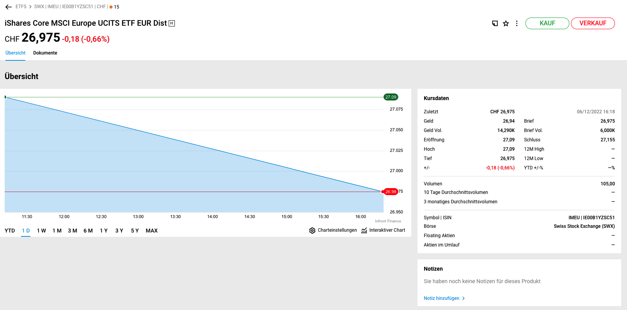The image size is (627, 310).
Task: Open the three-dot more options menu
Action: (x=517, y=23)
